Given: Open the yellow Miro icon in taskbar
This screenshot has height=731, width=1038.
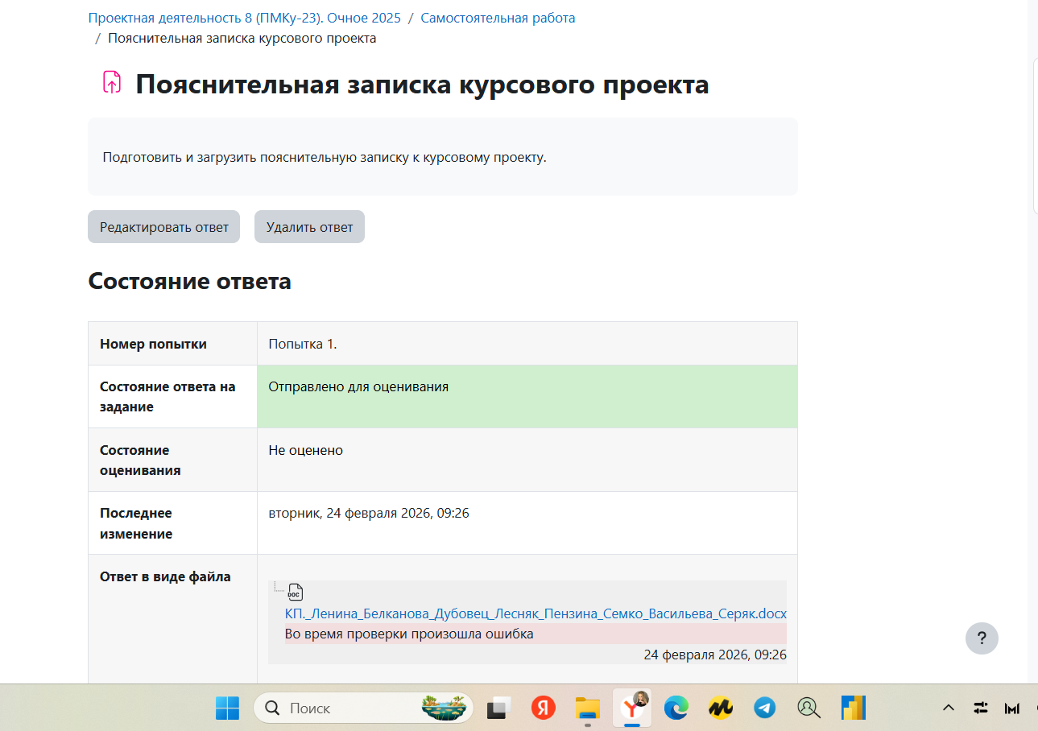Looking at the screenshot, I should 720,708.
